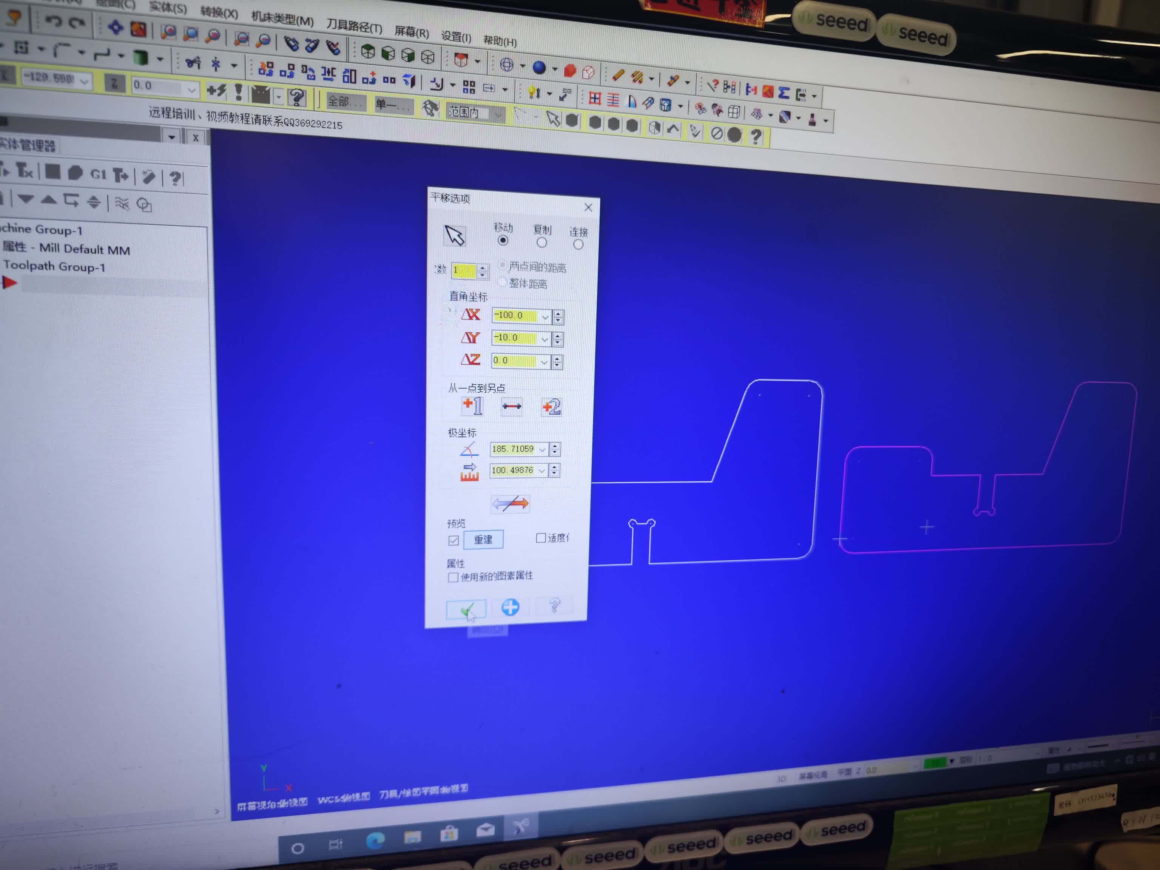Click the question mark on the yellow selection bar
Image resolution: width=1160 pixels, height=870 pixels.
click(x=756, y=137)
